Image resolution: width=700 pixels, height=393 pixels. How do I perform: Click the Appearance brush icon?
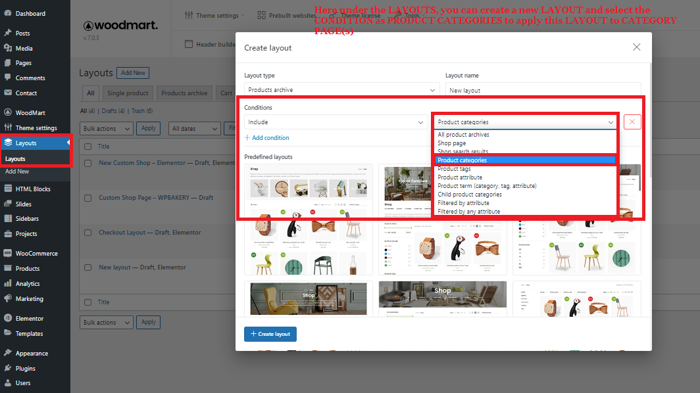(x=8, y=353)
